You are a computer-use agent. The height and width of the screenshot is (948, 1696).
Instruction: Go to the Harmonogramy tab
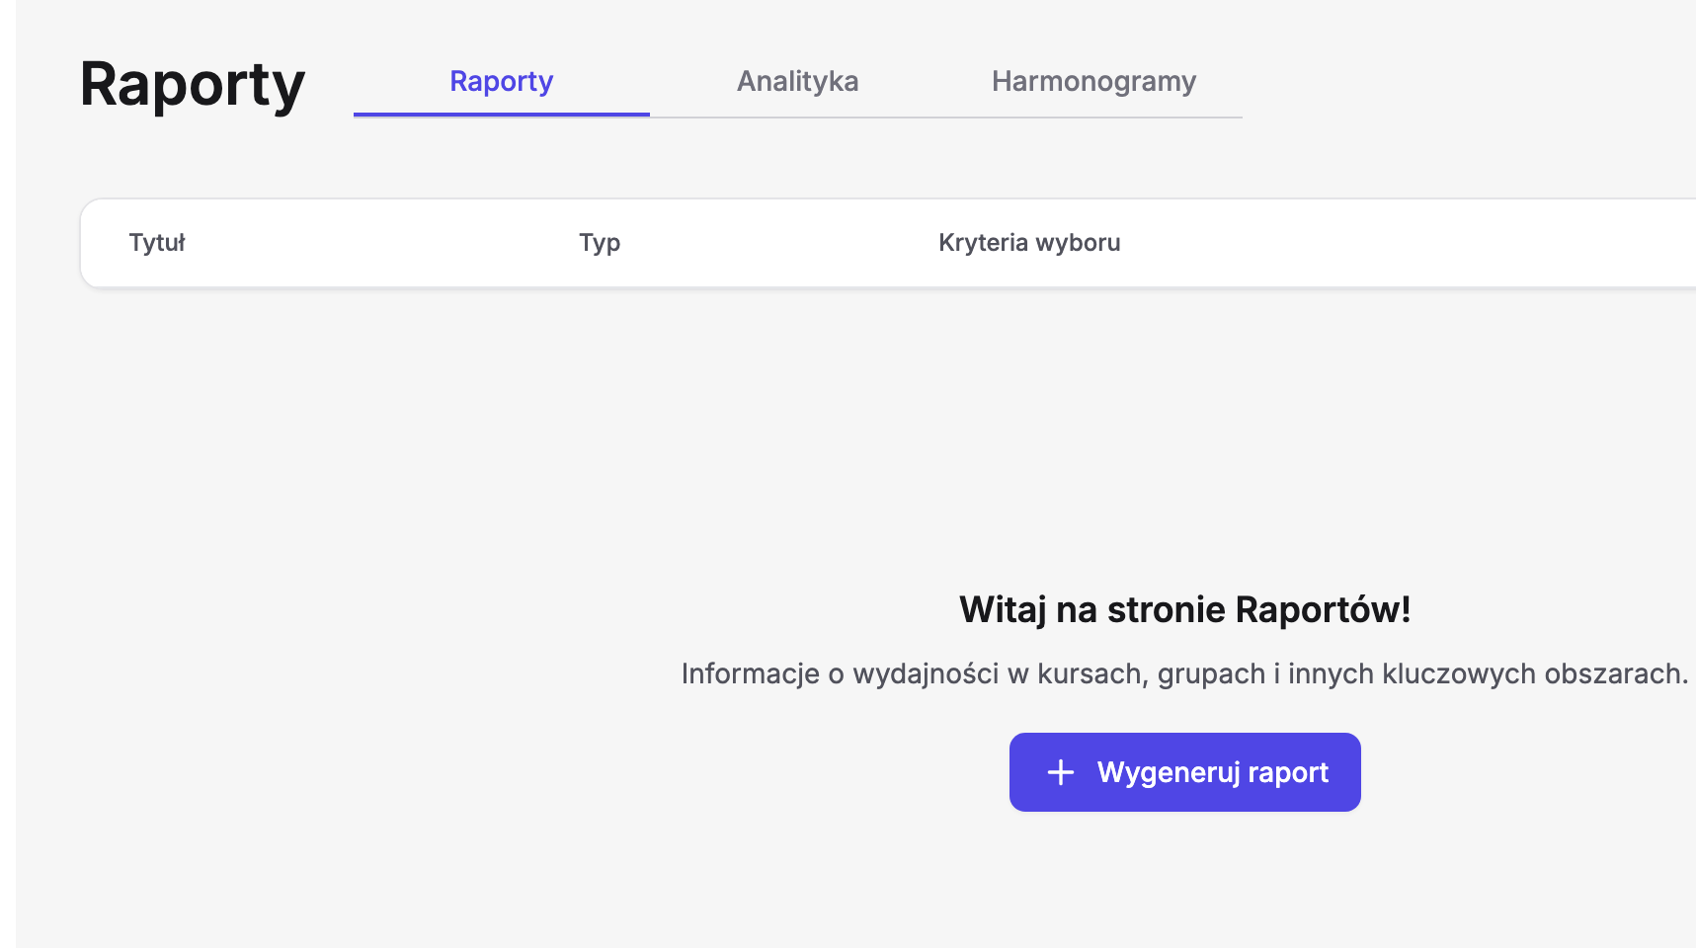(x=1094, y=81)
